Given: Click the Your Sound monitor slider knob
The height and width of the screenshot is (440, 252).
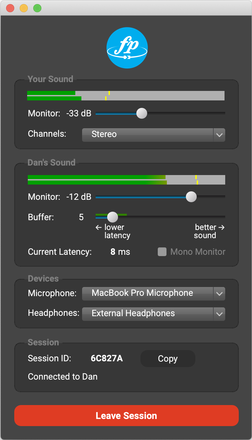Looking at the screenshot, I should (x=141, y=113).
